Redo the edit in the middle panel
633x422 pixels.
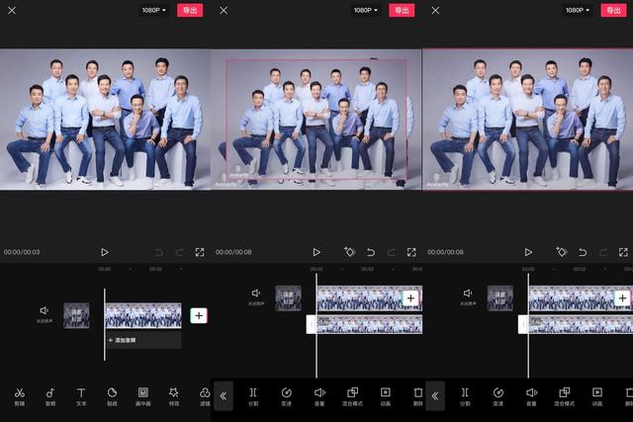click(392, 253)
